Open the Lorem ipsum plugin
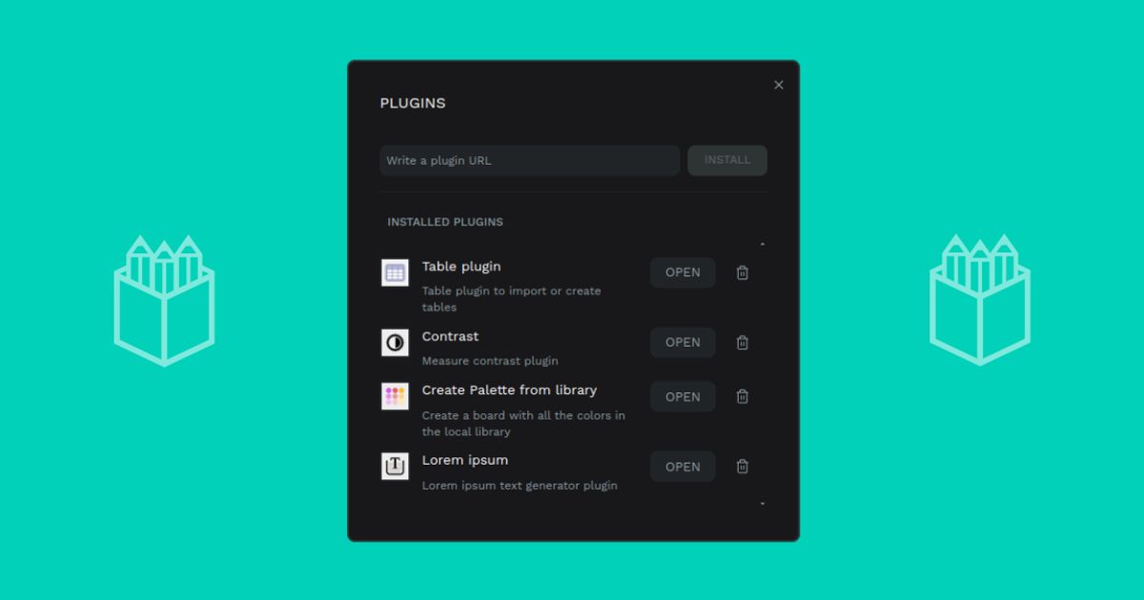 click(683, 467)
